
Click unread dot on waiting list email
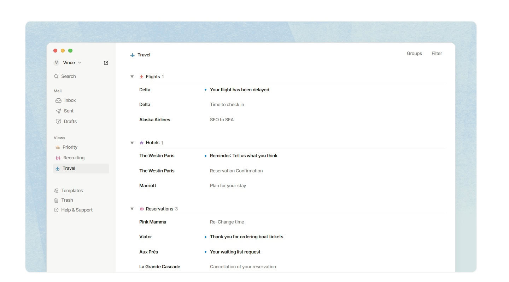(x=205, y=252)
